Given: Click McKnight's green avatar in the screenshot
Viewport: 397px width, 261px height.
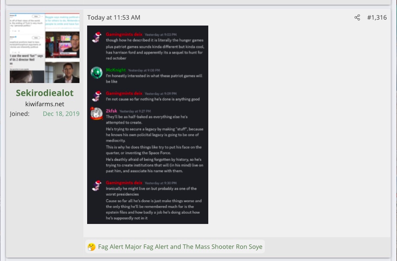Looking at the screenshot, I should pos(96,73).
